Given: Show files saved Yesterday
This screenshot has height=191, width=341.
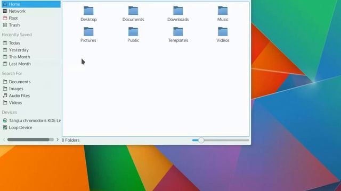Looking at the screenshot, I should 31,50.
